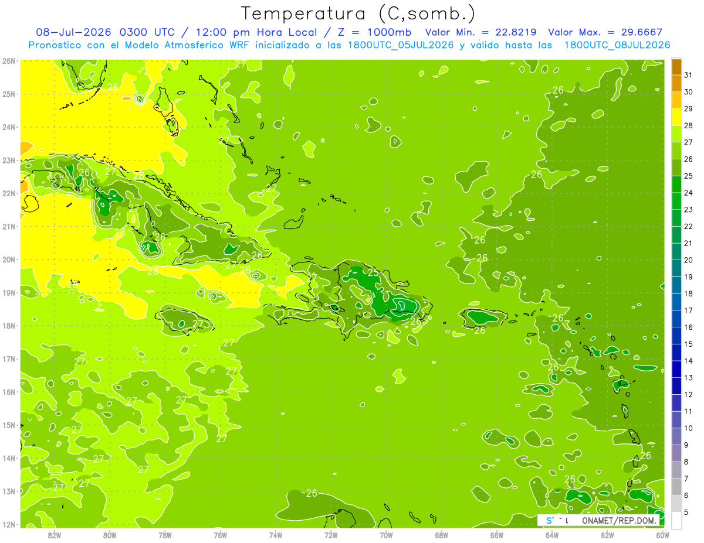The height and width of the screenshot is (543, 704).
Task: Select the 80W longitude axis label
Action: (110, 535)
